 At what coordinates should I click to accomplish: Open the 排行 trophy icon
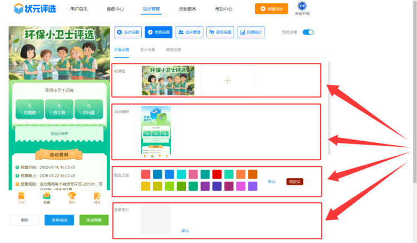tap(72, 197)
